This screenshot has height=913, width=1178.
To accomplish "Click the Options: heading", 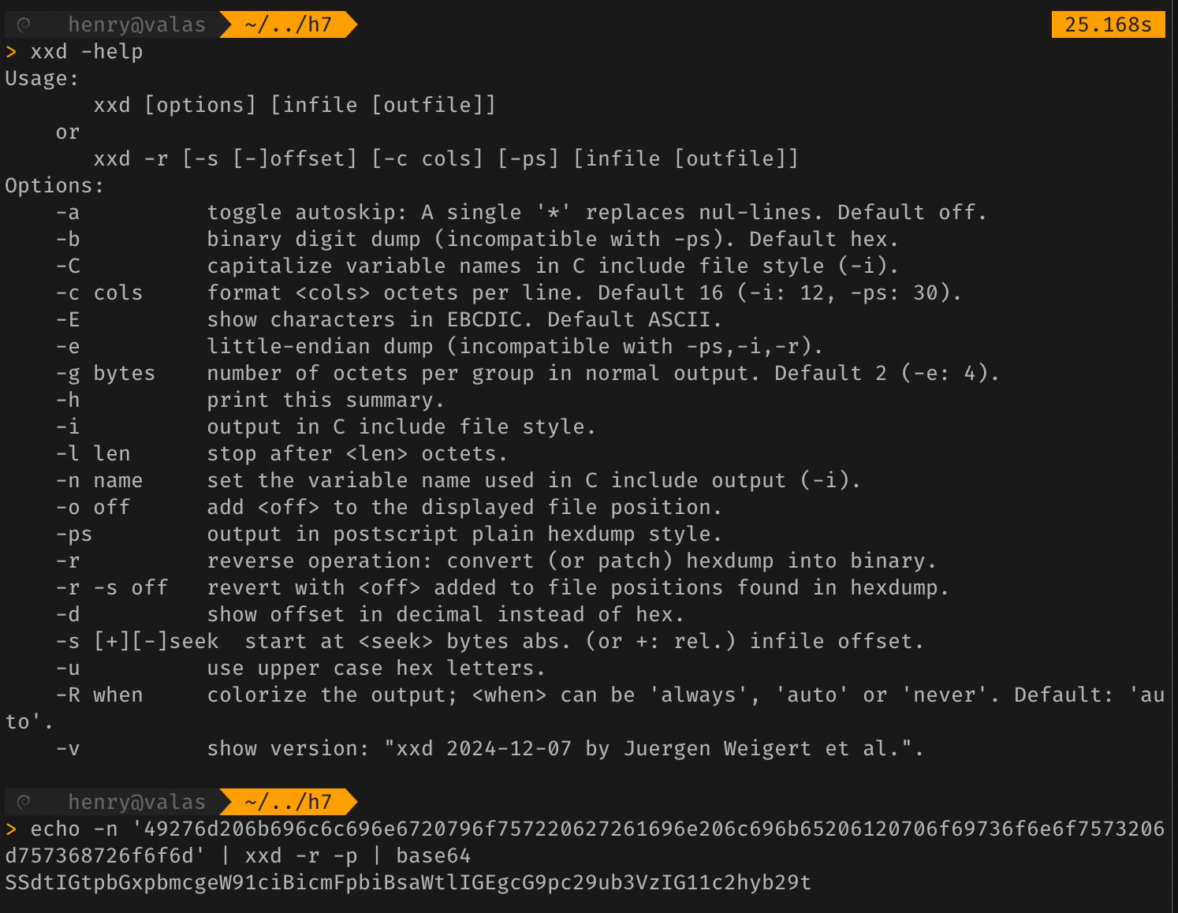I will tap(54, 186).
